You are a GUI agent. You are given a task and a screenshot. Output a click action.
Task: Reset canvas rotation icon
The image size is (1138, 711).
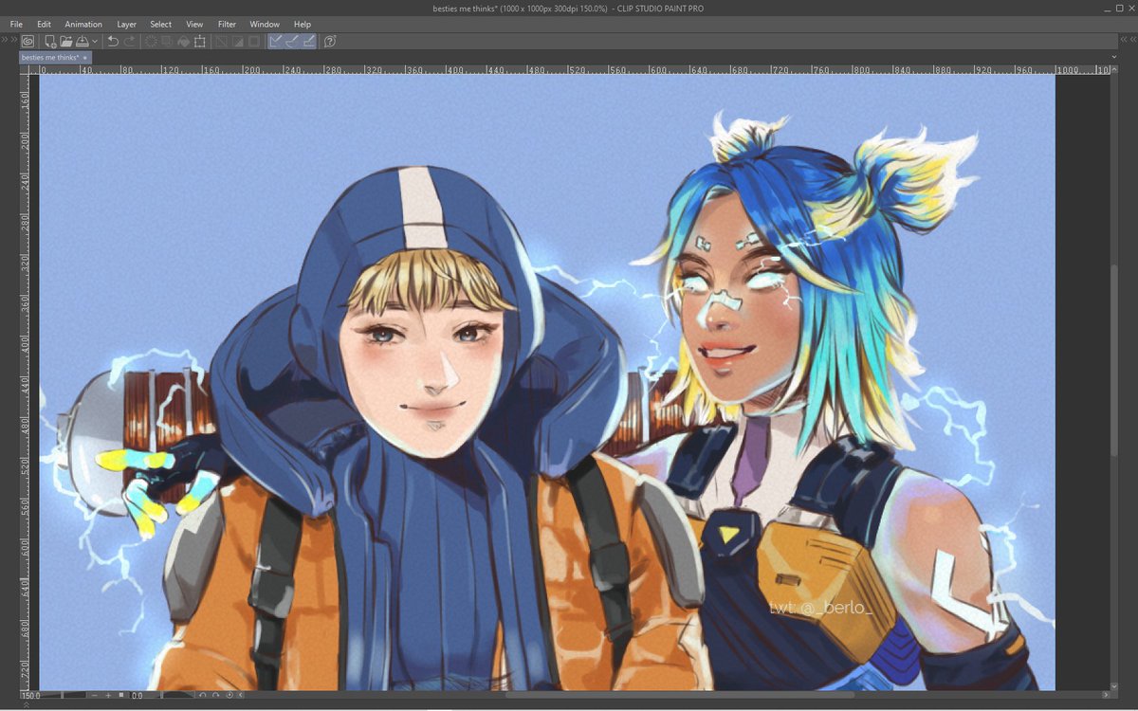coord(229,695)
